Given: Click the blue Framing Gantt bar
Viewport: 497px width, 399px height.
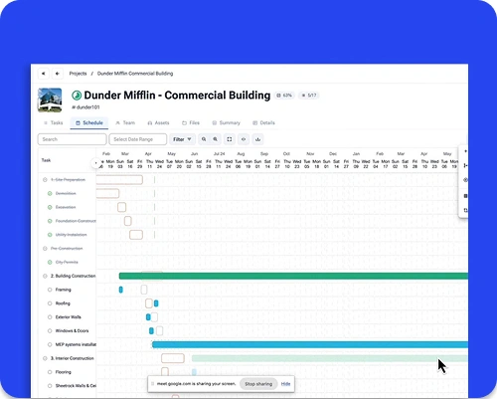Looking at the screenshot, I should tap(121, 290).
